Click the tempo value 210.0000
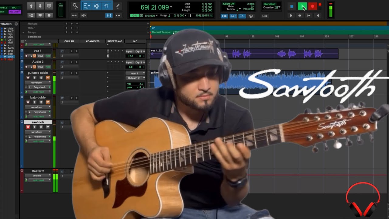 [x=248, y=9]
